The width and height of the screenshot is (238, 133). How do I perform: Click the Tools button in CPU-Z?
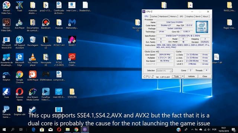[x=176, y=76]
